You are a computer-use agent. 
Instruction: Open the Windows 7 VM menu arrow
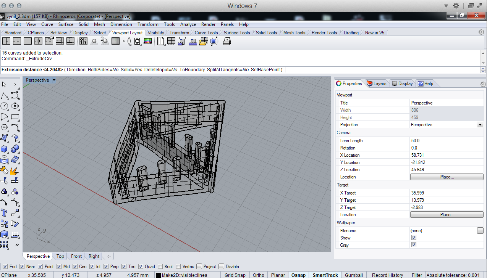(x=445, y=6)
